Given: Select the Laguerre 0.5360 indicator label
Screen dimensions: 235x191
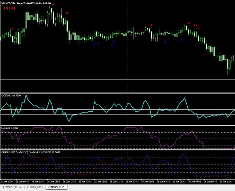Looking at the screenshot, I should tap(9, 128).
